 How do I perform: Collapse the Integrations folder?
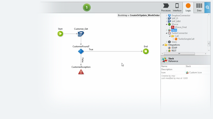point(163,45)
